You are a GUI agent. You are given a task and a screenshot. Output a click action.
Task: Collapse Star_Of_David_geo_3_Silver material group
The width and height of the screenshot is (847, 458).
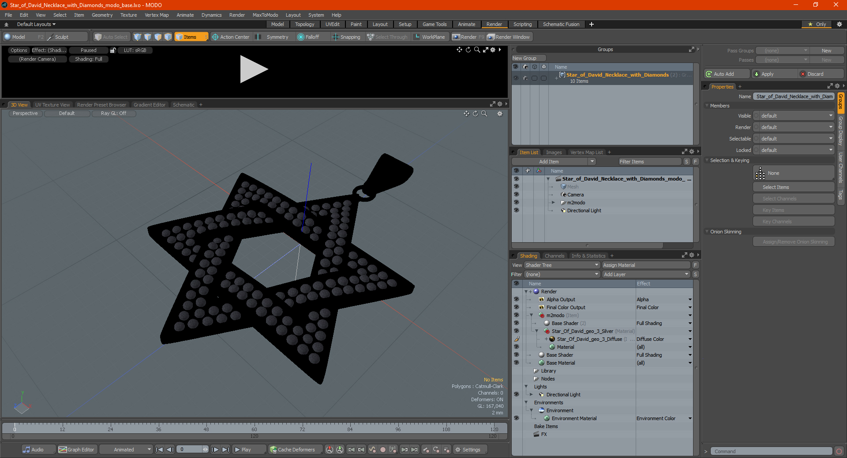coord(536,331)
